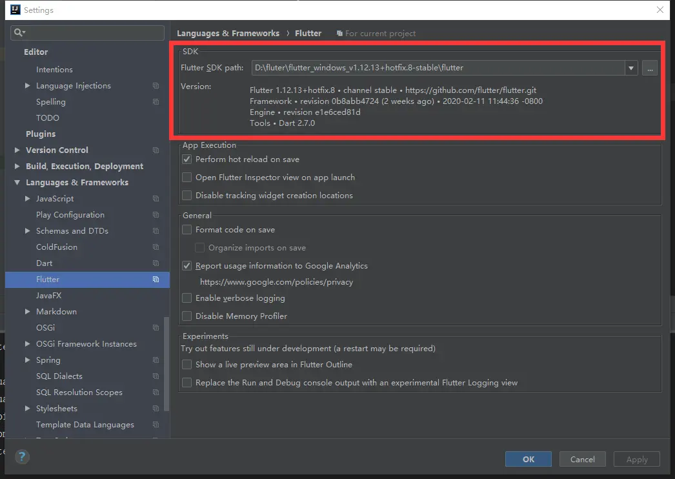Click project-level icon beside Version Control
Screen dimensions: 675x479
(x=156, y=150)
